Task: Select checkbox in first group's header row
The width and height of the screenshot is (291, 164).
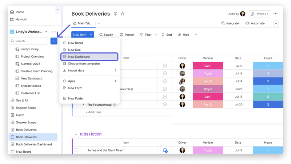Action: [x=76, y=58]
